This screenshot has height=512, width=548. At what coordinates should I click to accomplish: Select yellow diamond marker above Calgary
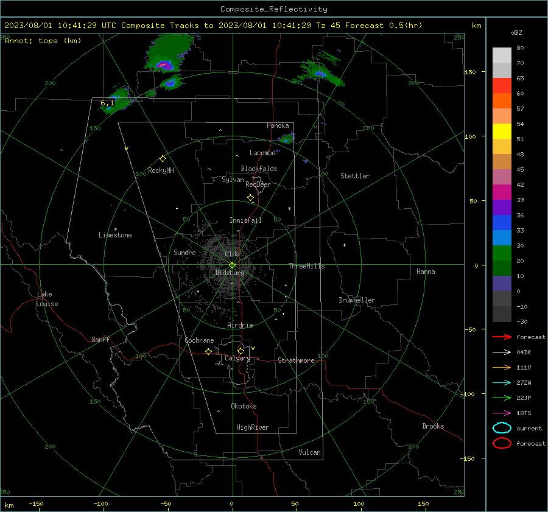(x=241, y=351)
